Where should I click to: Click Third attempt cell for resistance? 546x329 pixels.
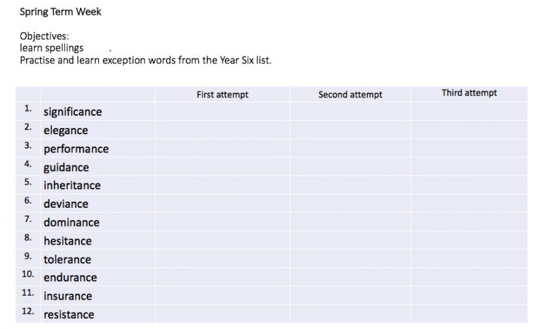(469, 314)
